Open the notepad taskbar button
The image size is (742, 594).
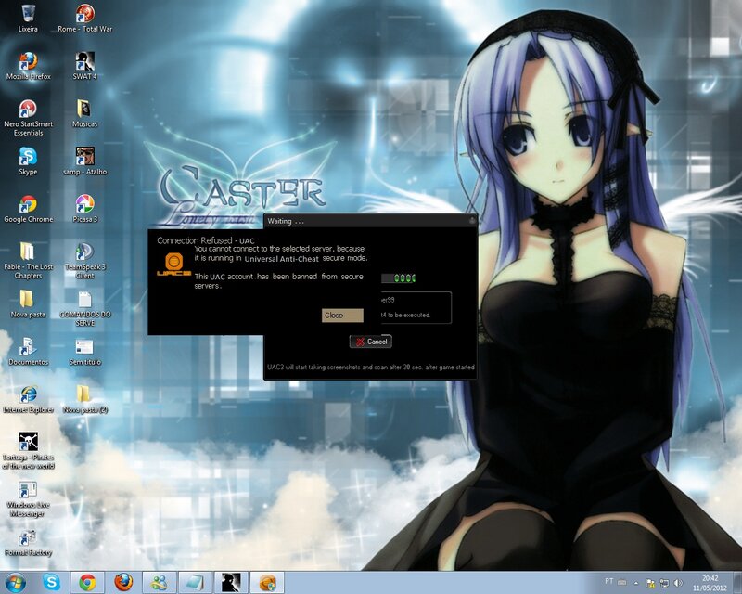pos(195,582)
